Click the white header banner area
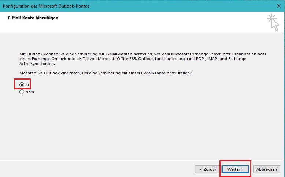This screenshot has width=285, height=177. pos(147,24)
